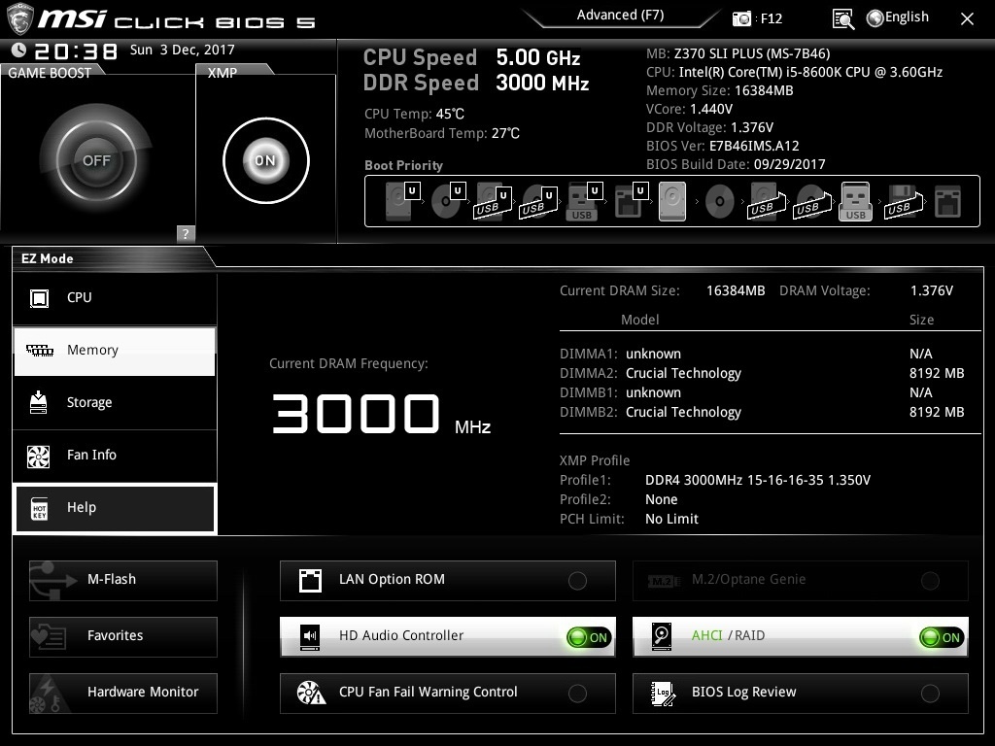
Task: Enable CPU Fan Fail Warning Control toggle
Action: [577, 694]
